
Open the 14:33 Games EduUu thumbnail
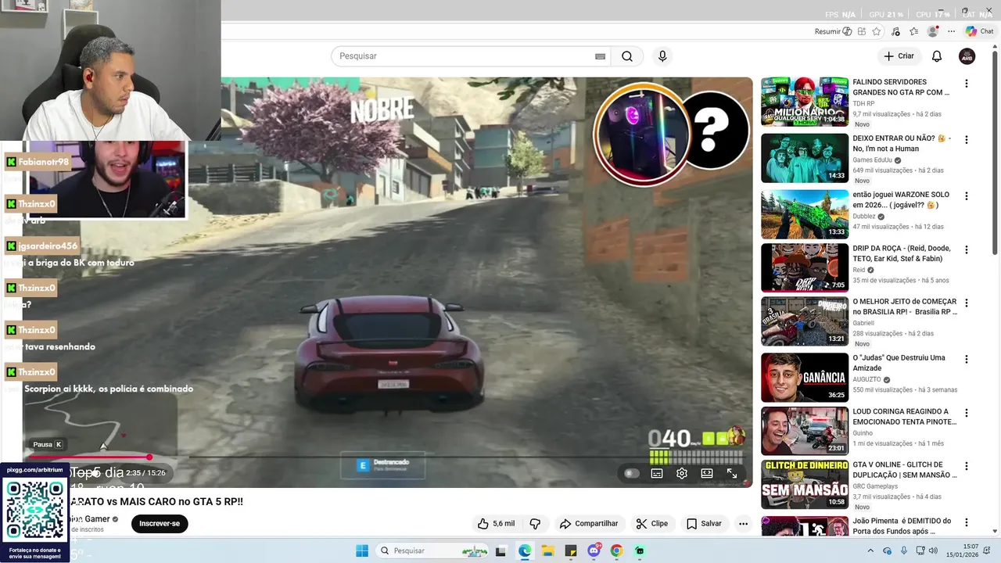tap(805, 158)
